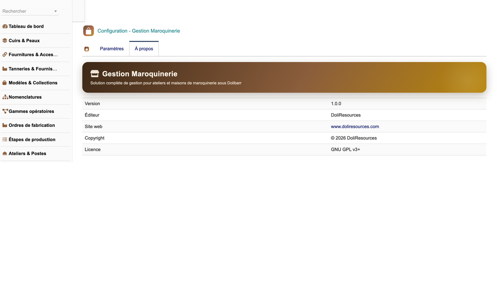Select the À propos tab
The width and height of the screenshot is (497, 307).
tap(144, 49)
